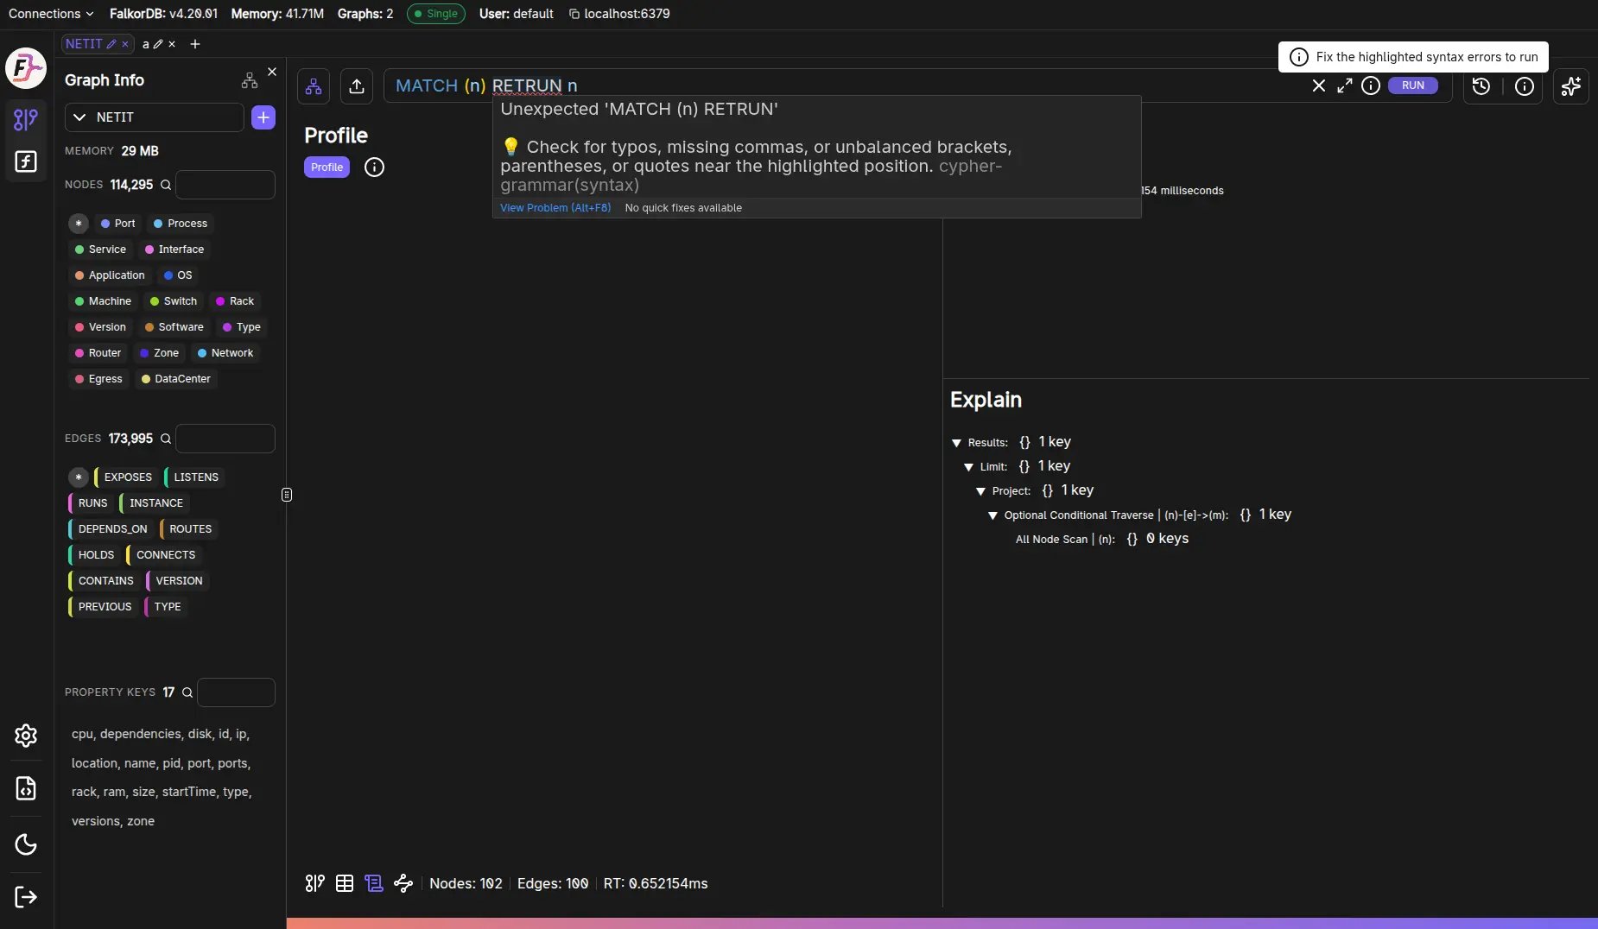Edit NETIT tab name pencil icon

point(111,44)
